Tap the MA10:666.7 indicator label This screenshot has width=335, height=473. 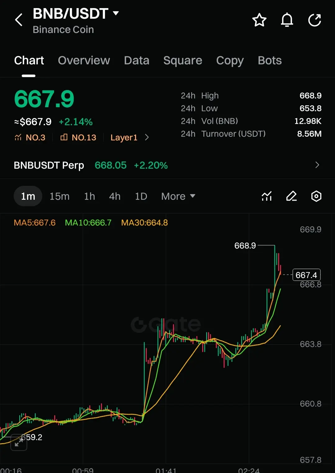click(88, 223)
